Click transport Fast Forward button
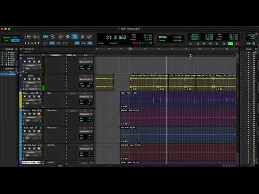259x194 pixels. point(210,44)
